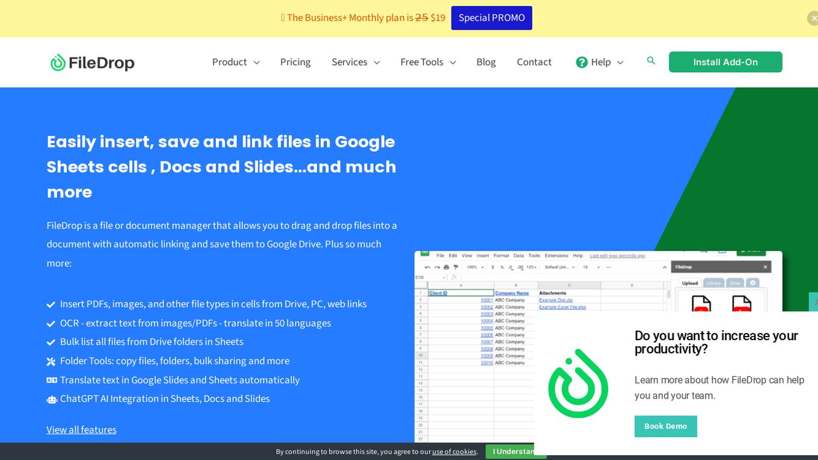
Task: Click the Company Name header cell
Action: pyautogui.click(x=515, y=293)
